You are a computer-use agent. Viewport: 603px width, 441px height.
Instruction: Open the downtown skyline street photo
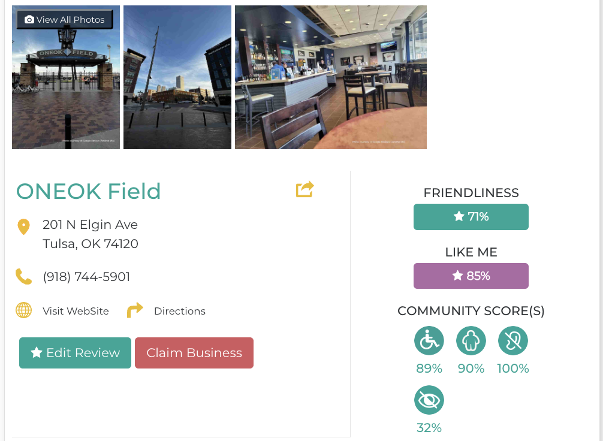tap(177, 77)
